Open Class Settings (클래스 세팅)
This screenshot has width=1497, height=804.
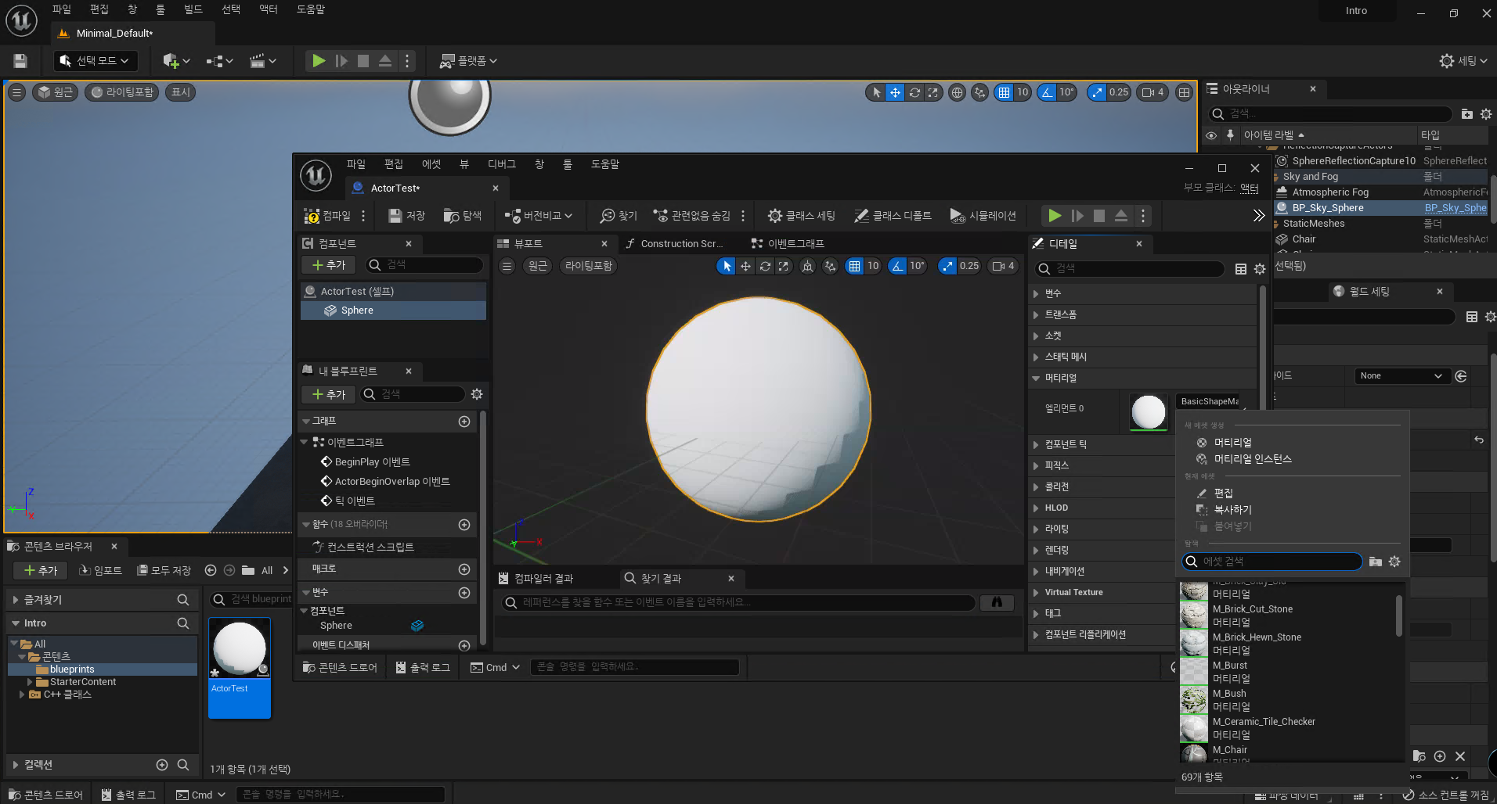(802, 216)
